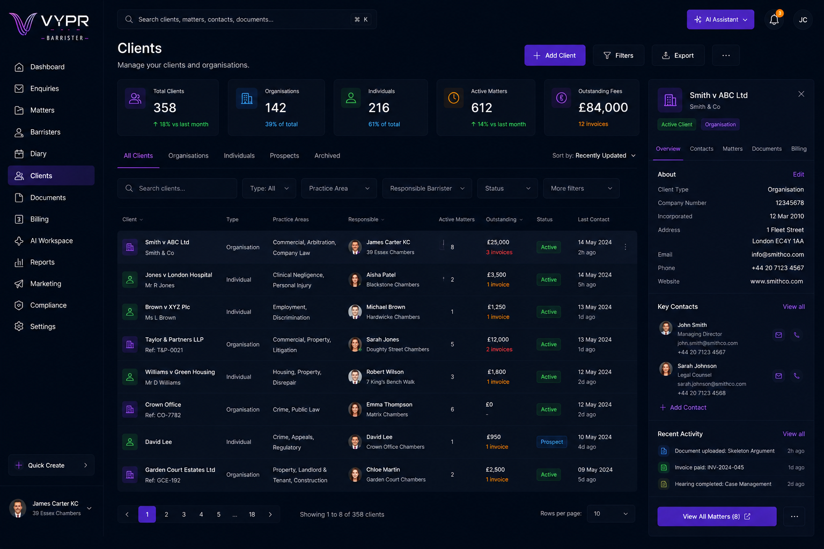Change the Rows per page dropdown
Image resolution: width=824 pixels, height=549 pixels.
click(611, 514)
